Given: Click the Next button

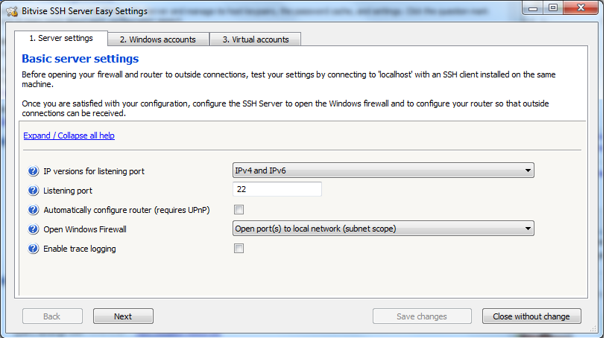Looking at the screenshot, I should [123, 316].
